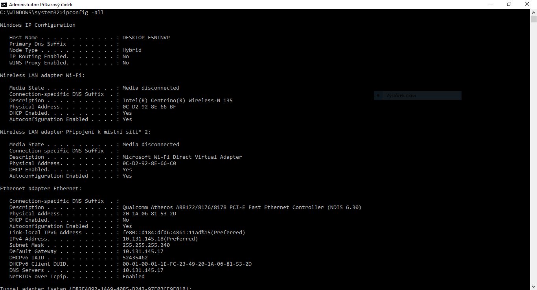Click host name value DESKTOP-E5NINVP
The width and height of the screenshot is (537, 290).
(146, 38)
